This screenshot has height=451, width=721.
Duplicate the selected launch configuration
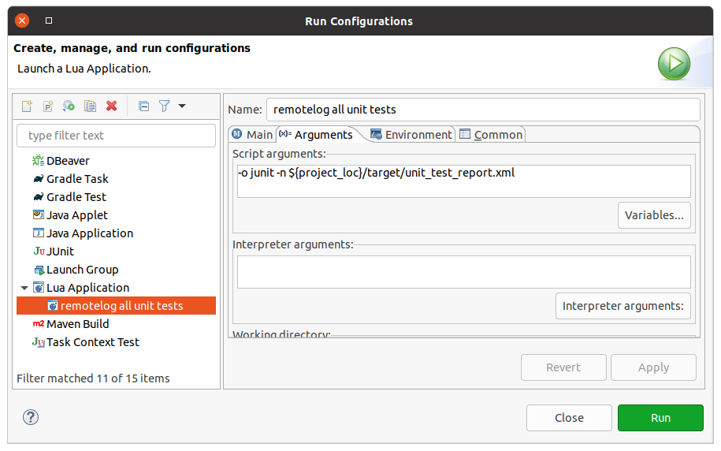click(91, 106)
